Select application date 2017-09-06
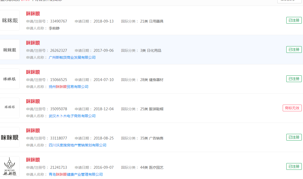 click(103, 51)
